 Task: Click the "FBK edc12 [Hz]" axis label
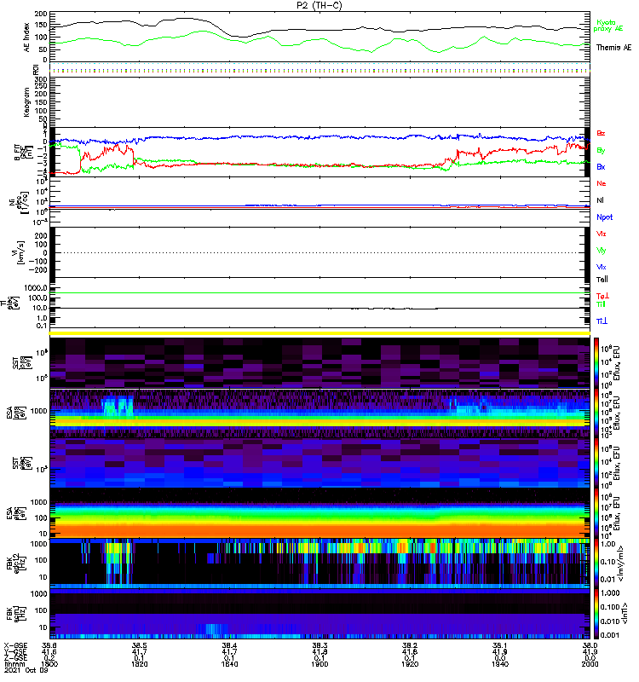(x=15, y=564)
